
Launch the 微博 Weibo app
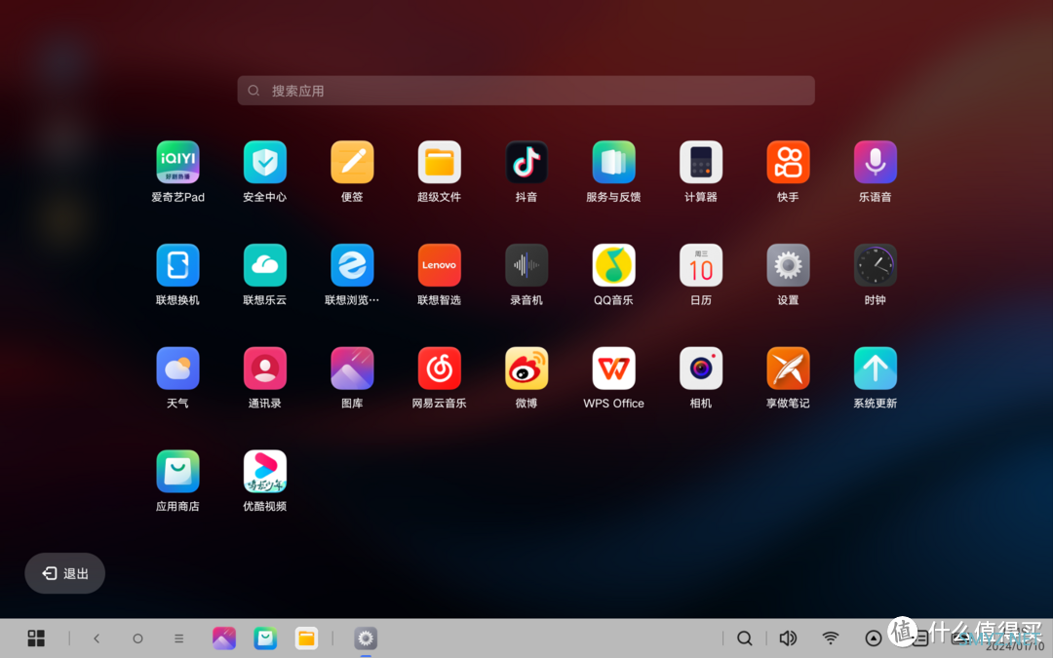pyautogui.click(x=526, y=368)
